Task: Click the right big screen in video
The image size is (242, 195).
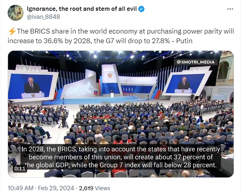Action: click(x=187, y=84)
